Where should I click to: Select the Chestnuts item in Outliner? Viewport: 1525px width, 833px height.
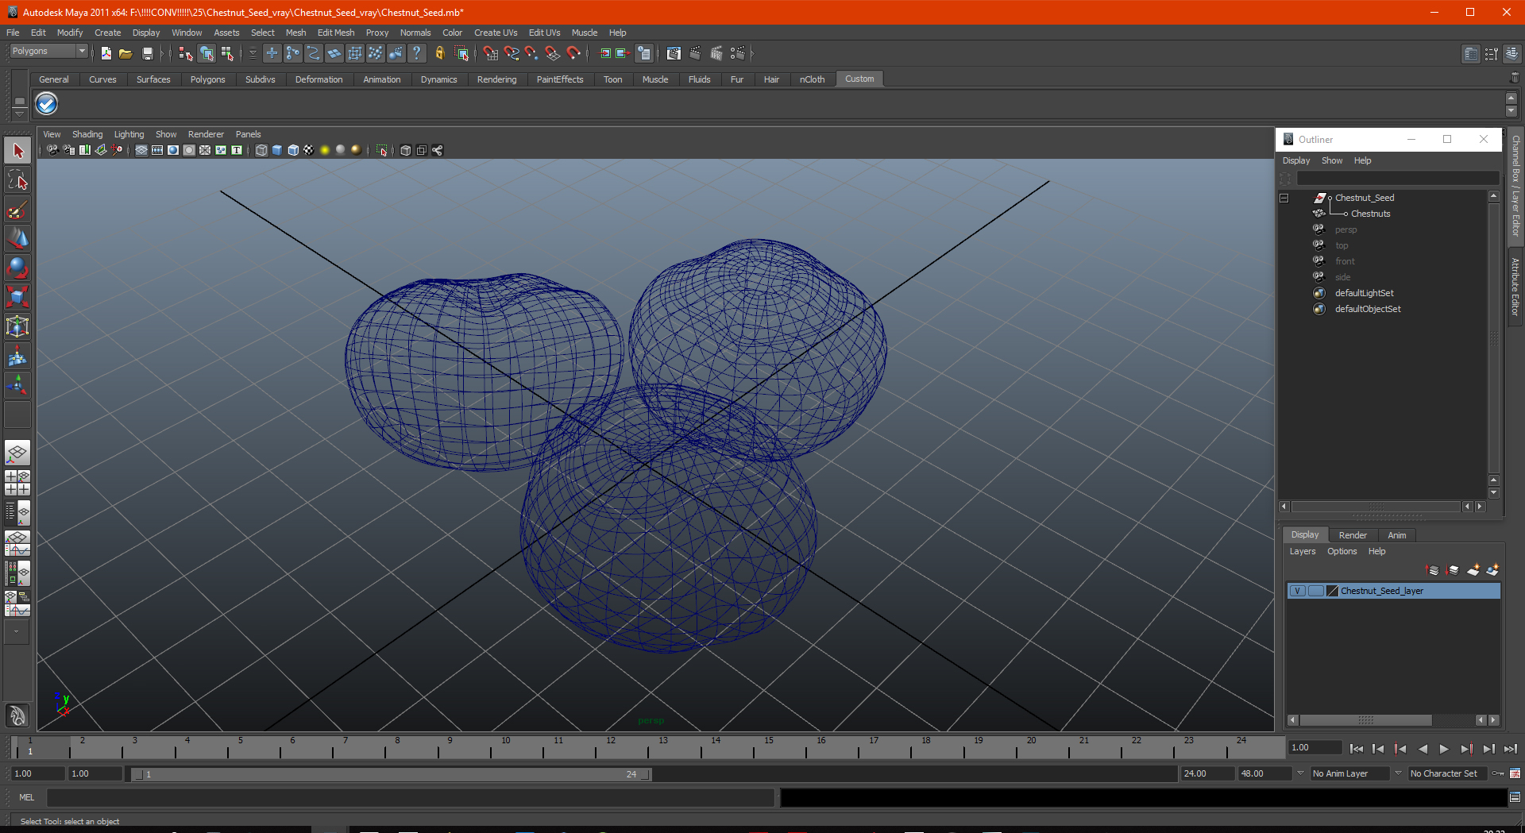point(1370,214)
